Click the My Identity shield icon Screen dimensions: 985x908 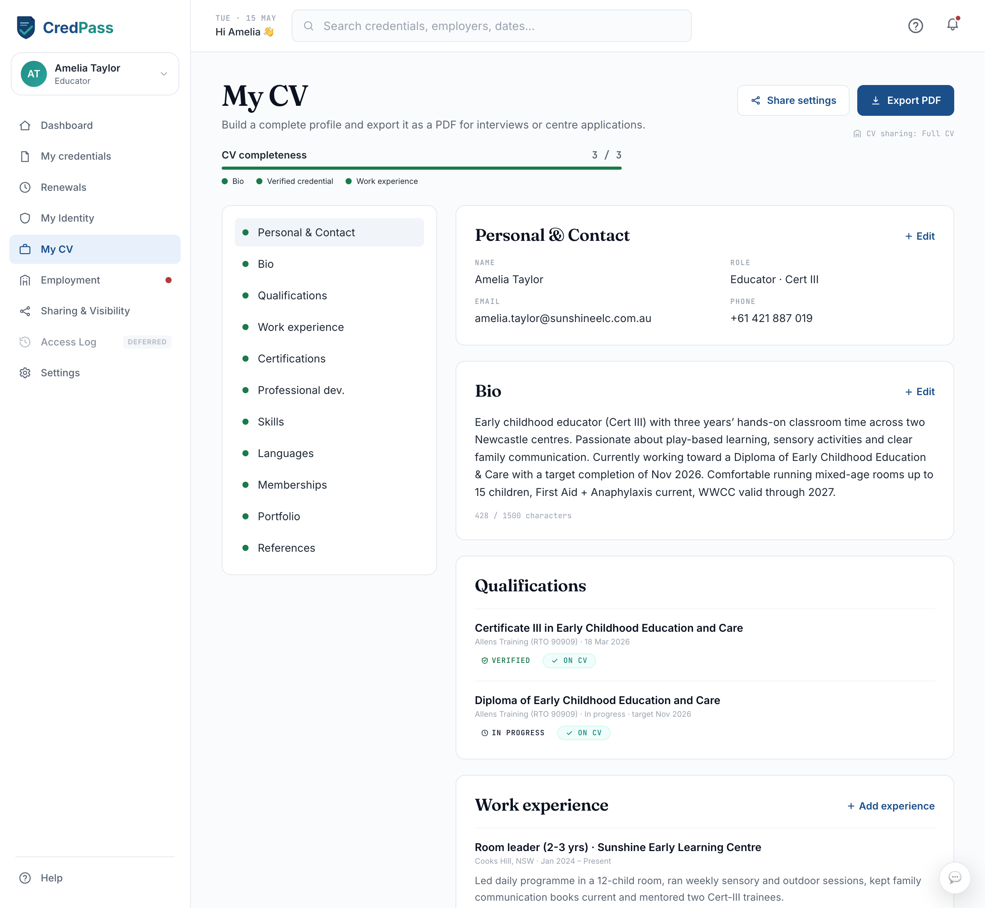coord(25,218)
